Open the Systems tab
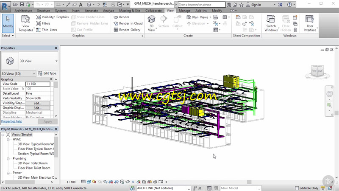This screenshot has width=339, height=191. tap(61, 11)
